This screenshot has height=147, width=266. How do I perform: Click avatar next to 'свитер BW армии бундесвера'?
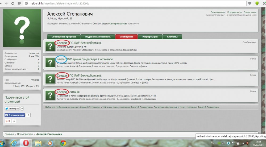[x=50, y=62]
